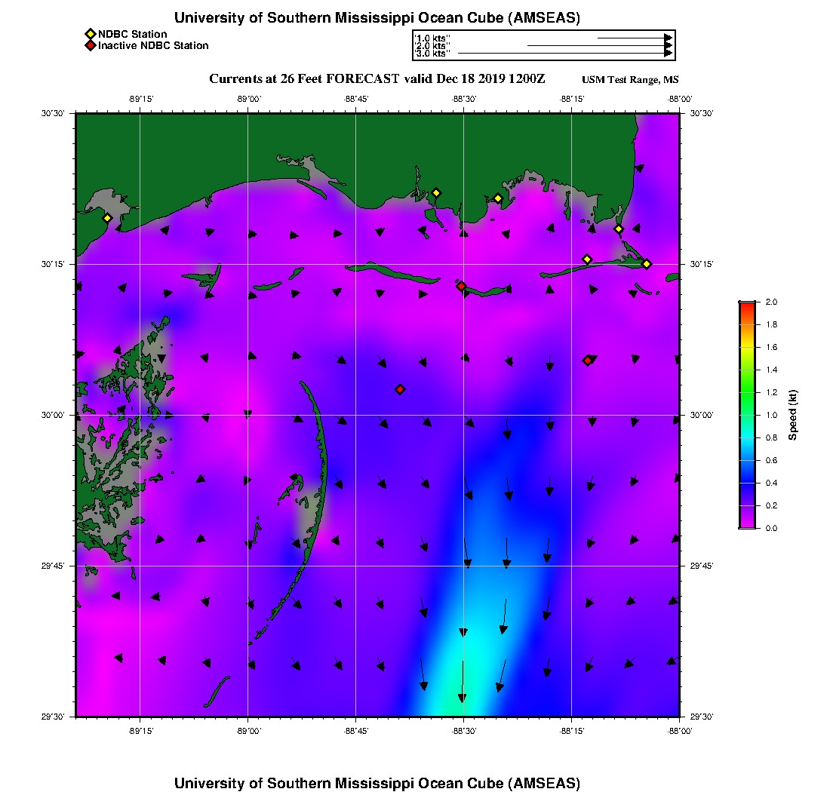Image resolution: width=830 pixels, height=792 pixels.
Task: Click the easternmost red inactive station marker
Action: click(x=588, y=361)
